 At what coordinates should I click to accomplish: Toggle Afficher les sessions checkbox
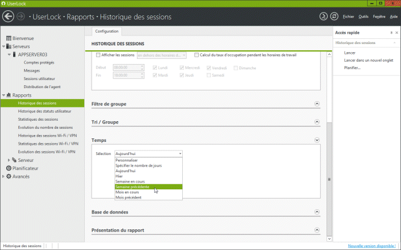coord(98,55)
